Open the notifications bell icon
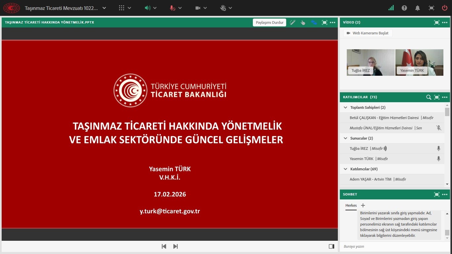Viewport: 452px width, 254px height. (x=418, y=8)
